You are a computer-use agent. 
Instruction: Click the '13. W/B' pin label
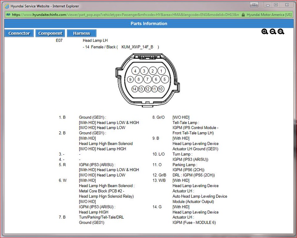point(159,180)
